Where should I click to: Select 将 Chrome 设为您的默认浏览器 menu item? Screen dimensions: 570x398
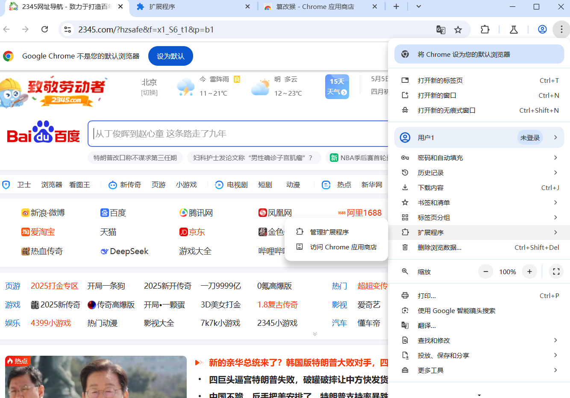click(x=479, y=54)
